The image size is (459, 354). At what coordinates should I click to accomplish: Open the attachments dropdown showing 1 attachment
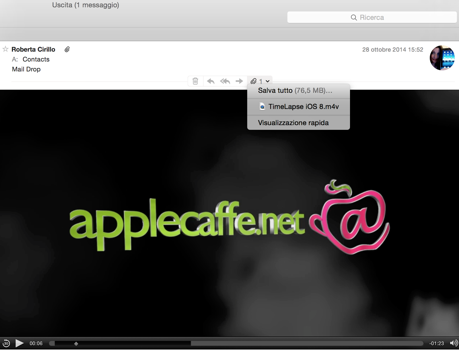point(260,81)
